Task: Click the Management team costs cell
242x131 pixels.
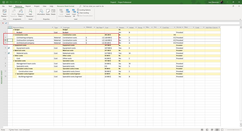Action: tap(26, 64)
